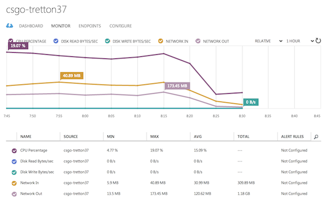Open the 1 Hour time range dropdown
The height and width of the screenshot is (208, 328).
click(x=300, y=41)
